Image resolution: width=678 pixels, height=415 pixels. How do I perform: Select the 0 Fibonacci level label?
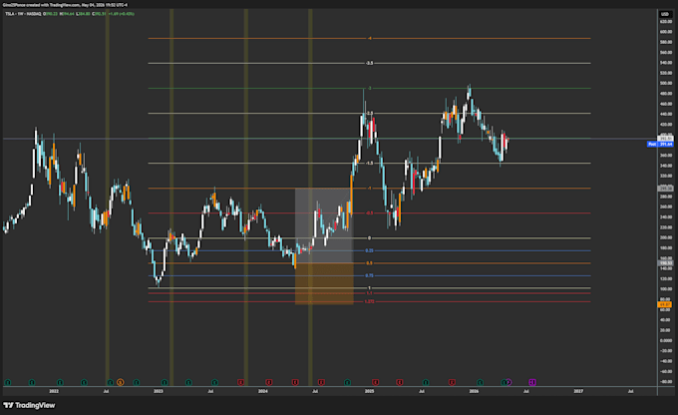[369, 238]
